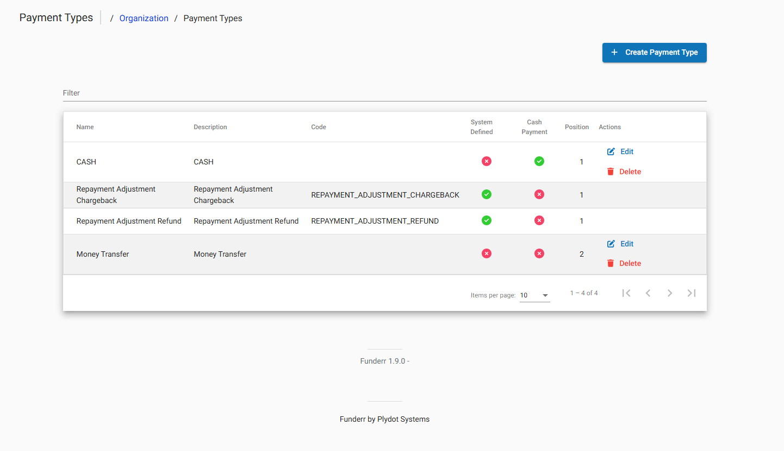Click the Name column header
The image size is (784, 451).
click(85, 126)
